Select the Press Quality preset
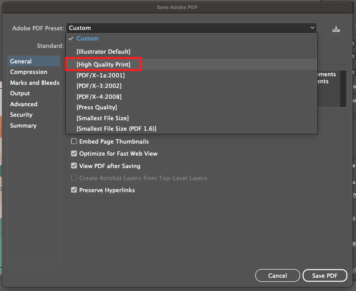 (x=191, y=107)
